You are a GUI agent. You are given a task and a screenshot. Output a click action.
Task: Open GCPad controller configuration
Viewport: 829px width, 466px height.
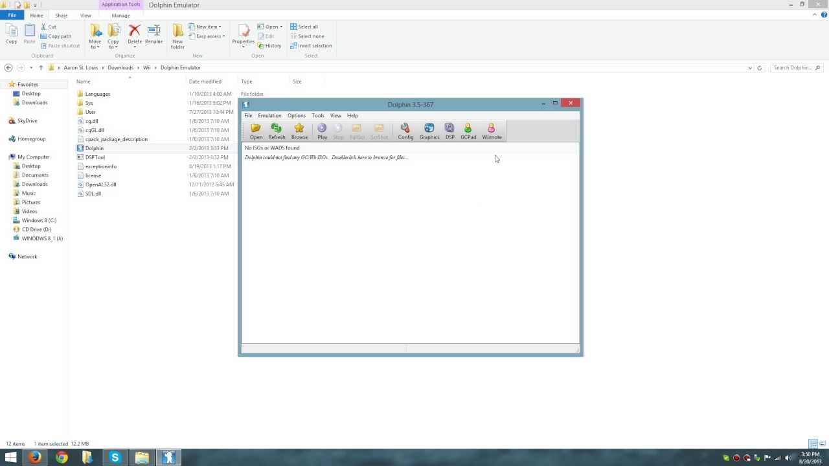(468, 131)
